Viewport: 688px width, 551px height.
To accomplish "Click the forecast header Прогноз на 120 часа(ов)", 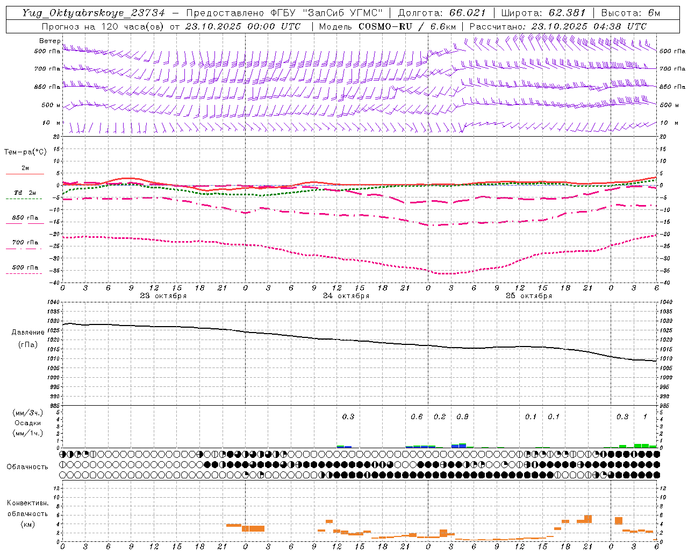I will click(x=103, y=26).
